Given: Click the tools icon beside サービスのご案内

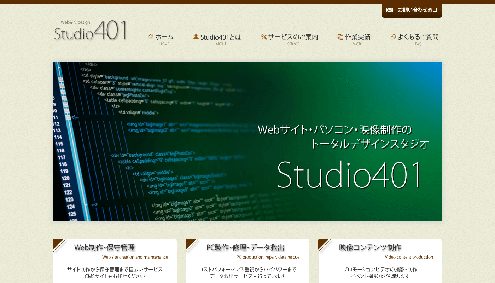Looking at the screenshot, I should (x=264, y=37).
